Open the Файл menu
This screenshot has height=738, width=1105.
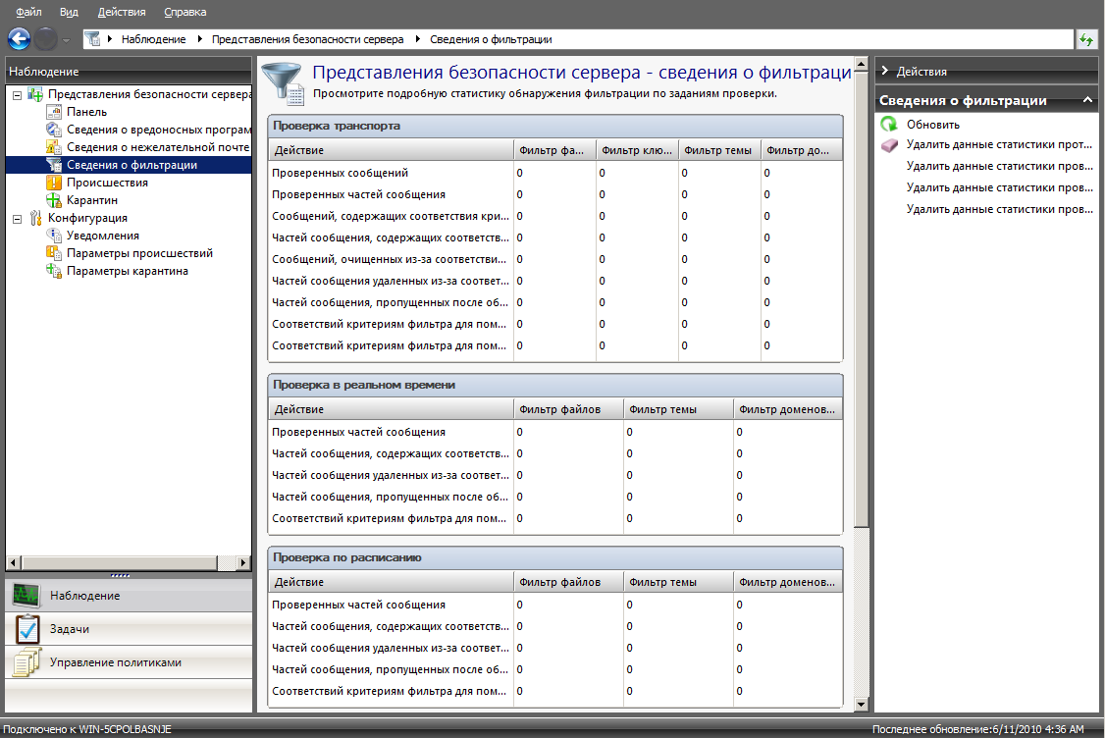[x=28, y=12]
